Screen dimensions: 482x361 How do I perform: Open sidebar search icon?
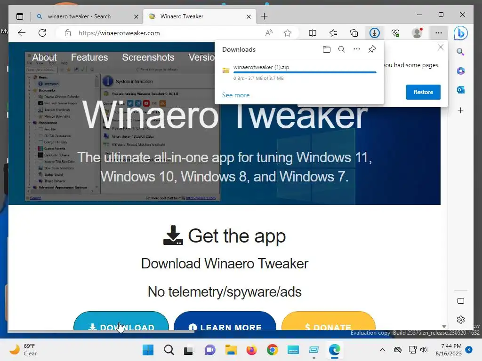[460, 52]
